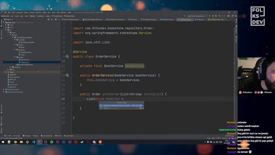Open the Build menu
The height and width of the screenshot is (155, 275).
pos(45,12)
